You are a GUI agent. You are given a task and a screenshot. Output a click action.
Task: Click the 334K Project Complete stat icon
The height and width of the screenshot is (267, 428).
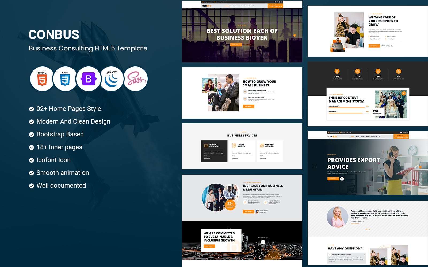337,71
